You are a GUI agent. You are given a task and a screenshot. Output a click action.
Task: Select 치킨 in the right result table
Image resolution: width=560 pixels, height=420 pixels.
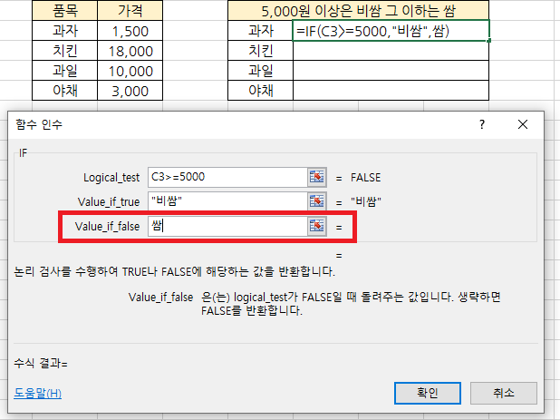point(260,51)
